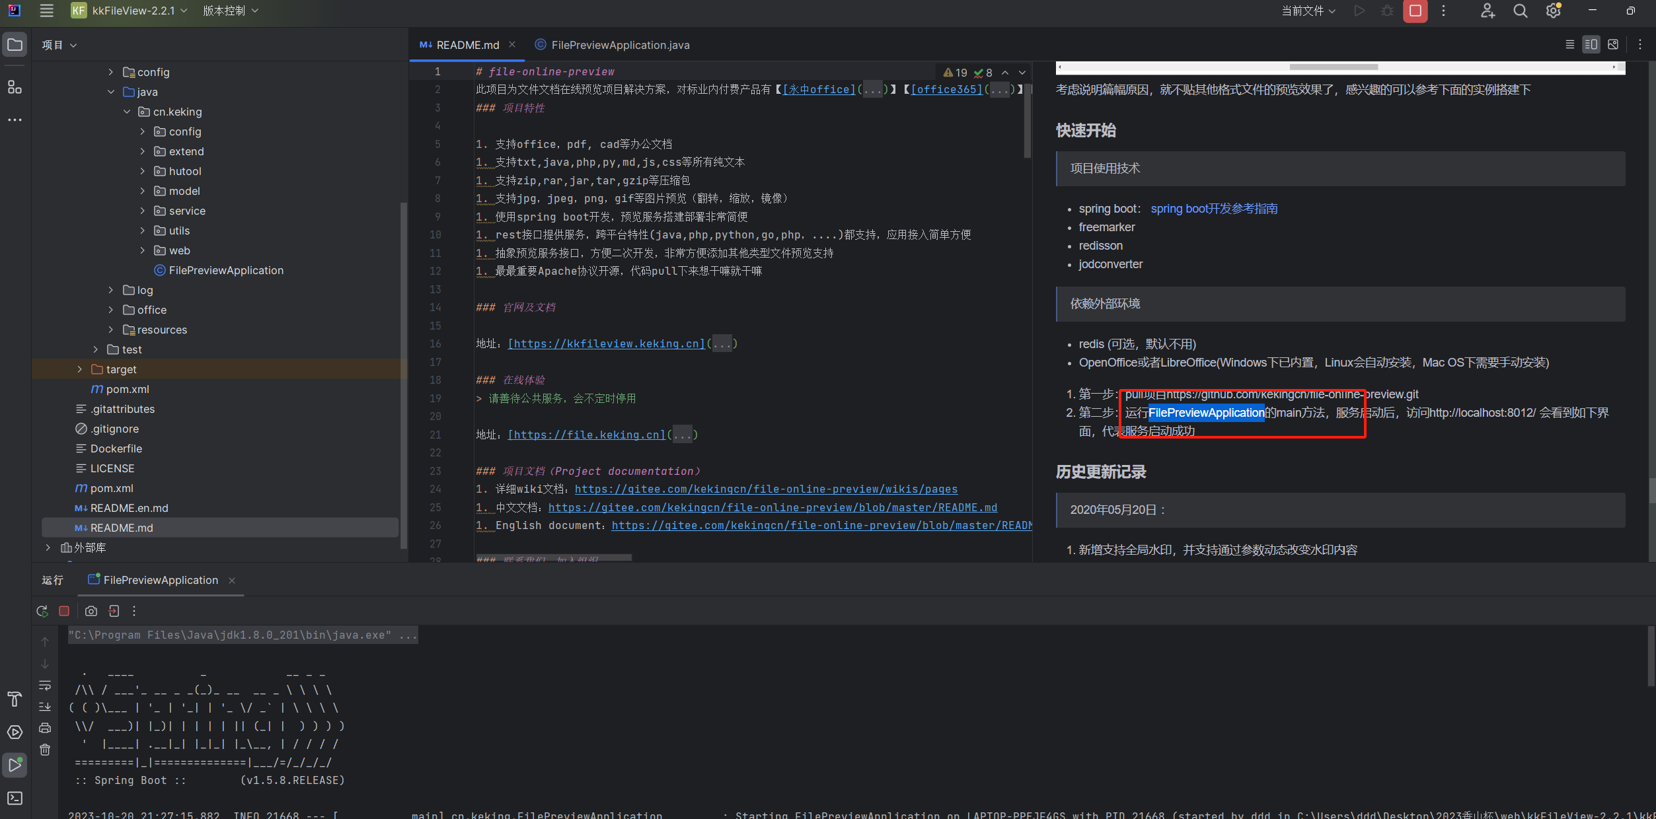The image size is (1656, 819).
Task: Expand the 外部库 node
Action: pos(48,548)
